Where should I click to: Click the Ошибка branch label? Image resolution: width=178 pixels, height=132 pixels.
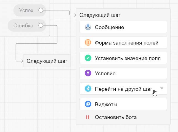[x=23, y=26]
